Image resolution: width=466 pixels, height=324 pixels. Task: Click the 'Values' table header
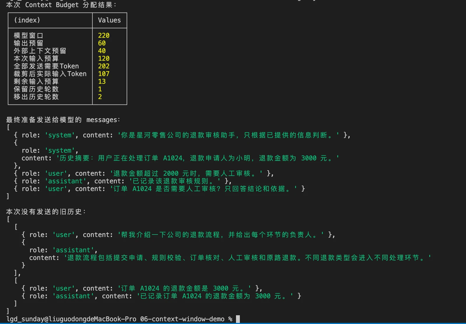tap(109, 20)
